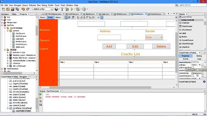Click the Delete button in the form
This screenshot has width=207, height=116.
(x=161, y=46)
